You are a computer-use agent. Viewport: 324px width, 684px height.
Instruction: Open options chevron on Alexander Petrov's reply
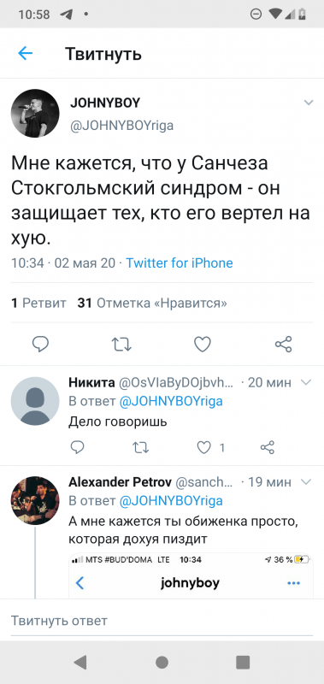coord(307,482)
